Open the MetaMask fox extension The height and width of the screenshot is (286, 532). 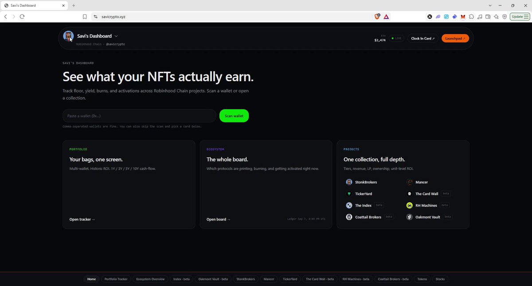[463, 16]
